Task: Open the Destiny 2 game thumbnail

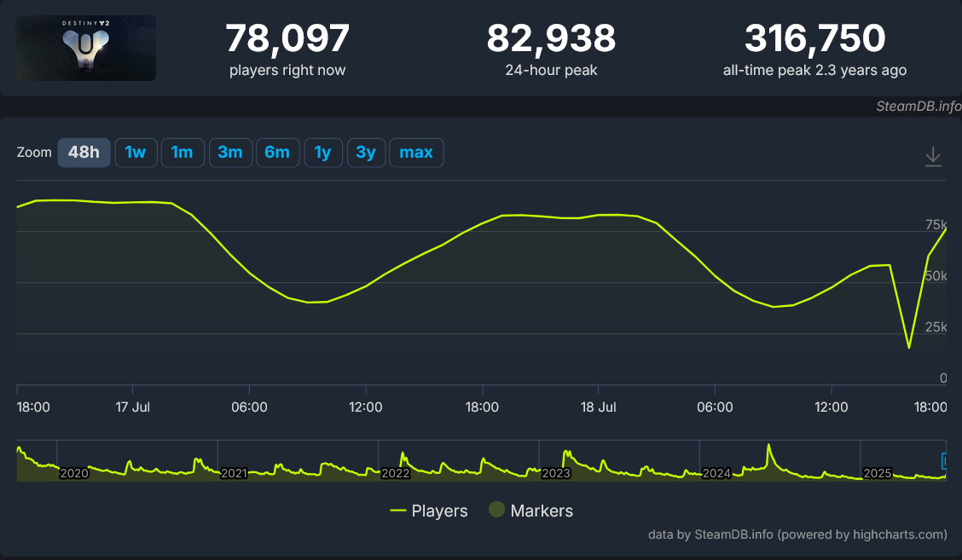Action: (86, 49)
